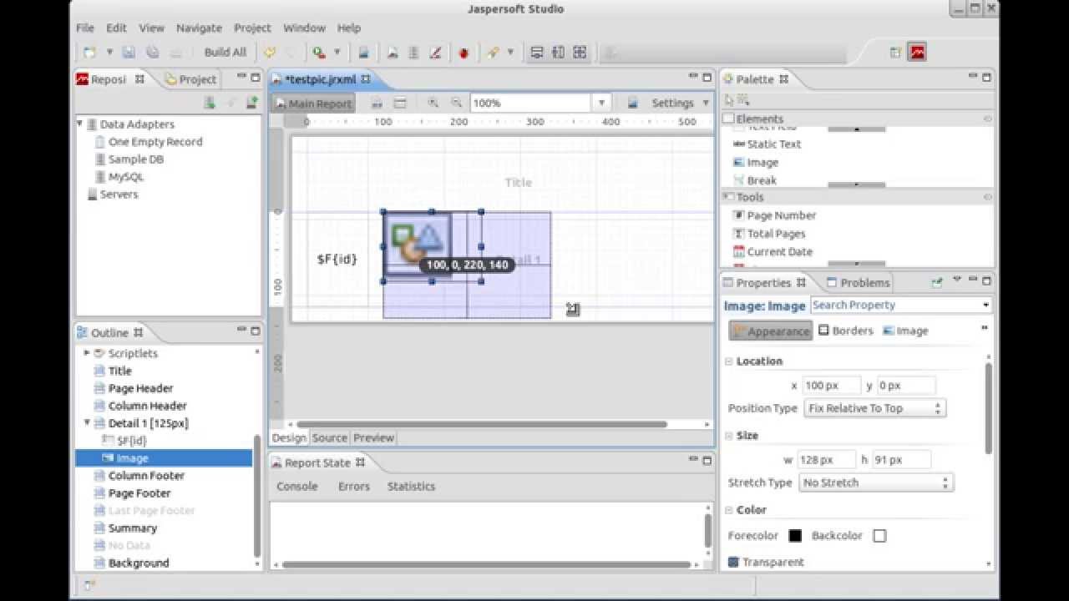Click the show grid icon beside Main Report
Screen dimensions: 1069x601
point(400,103)
